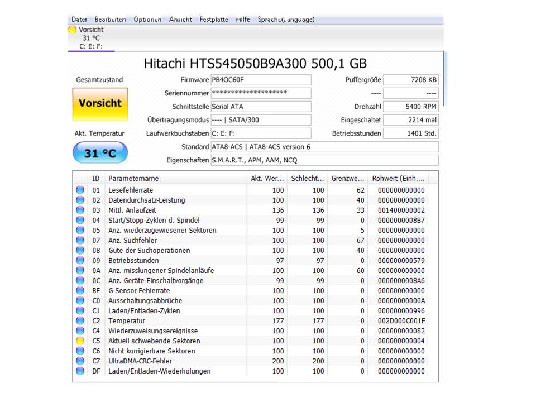Viewport: 536px width, 402px height.
Task: Click the 31 °C temperature button
Action: pyautogui.click(x=100, y=153)
